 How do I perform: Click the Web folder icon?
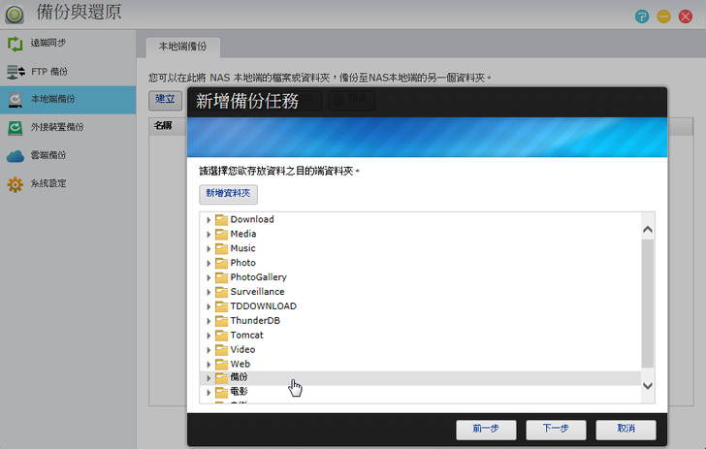221,364
